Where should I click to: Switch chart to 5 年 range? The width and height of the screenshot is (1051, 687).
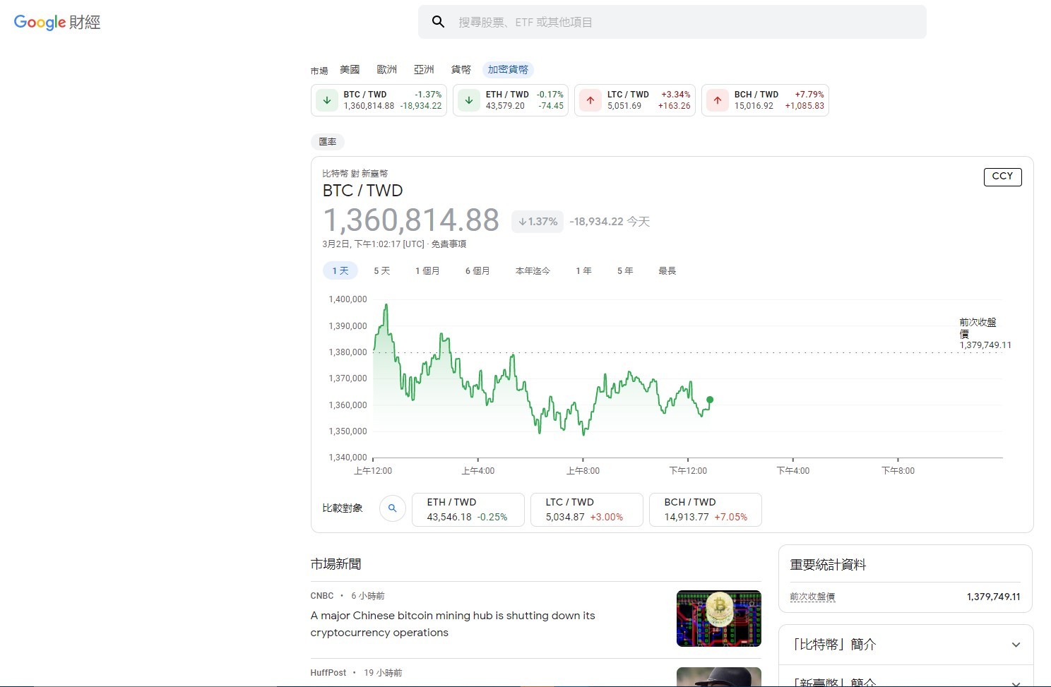625,270
